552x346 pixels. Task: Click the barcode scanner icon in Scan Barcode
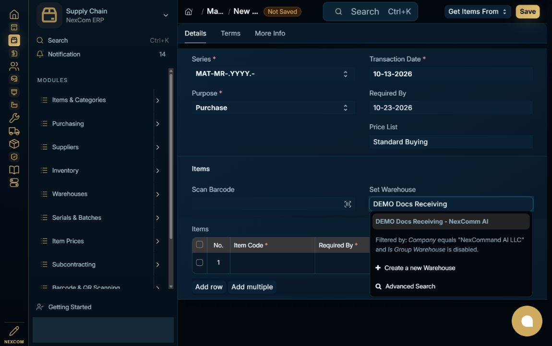[348, 204]
